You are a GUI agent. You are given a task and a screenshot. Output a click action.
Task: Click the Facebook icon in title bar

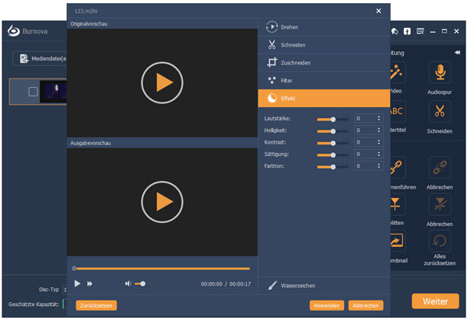[x=407, y=32]
